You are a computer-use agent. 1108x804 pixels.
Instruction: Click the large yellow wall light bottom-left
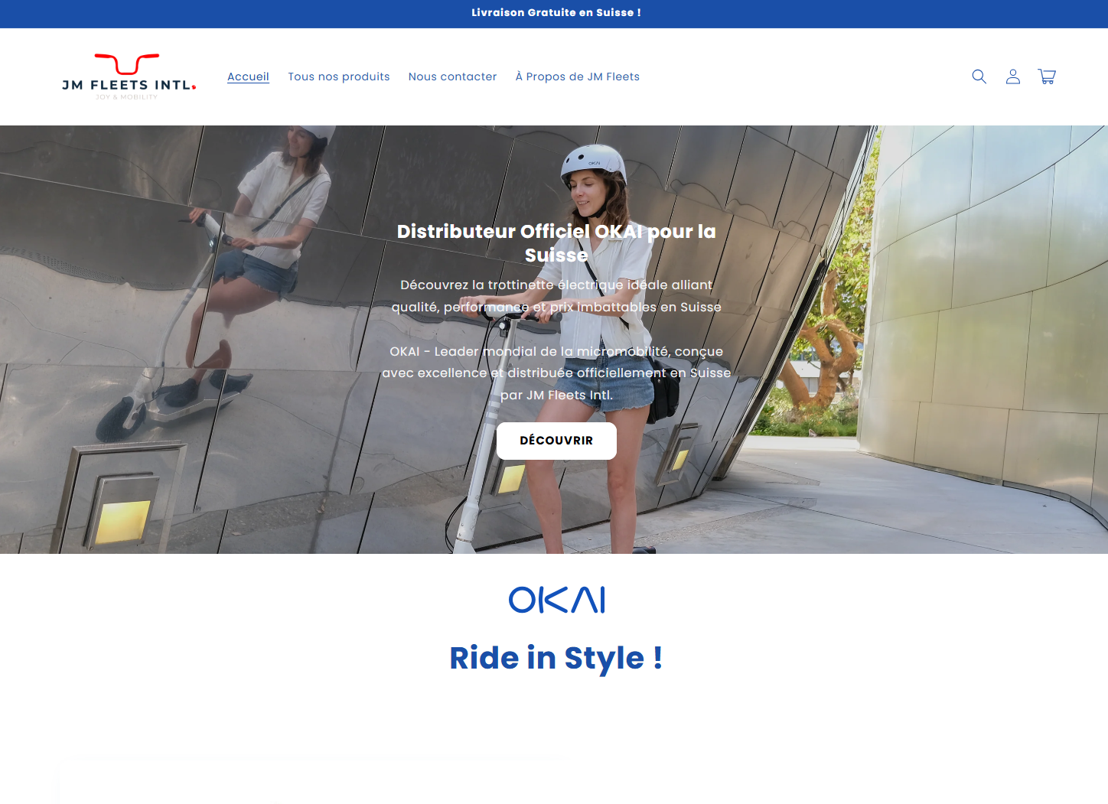(122, 519)
